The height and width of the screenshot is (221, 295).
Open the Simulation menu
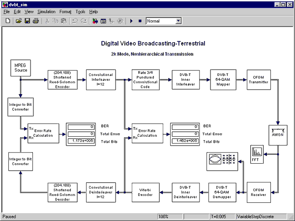tap(46, 12)
